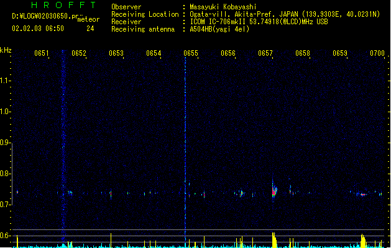Click the long echo trace before 0700
This screenshot has height=248, width=391.
[x=363, y=194]
